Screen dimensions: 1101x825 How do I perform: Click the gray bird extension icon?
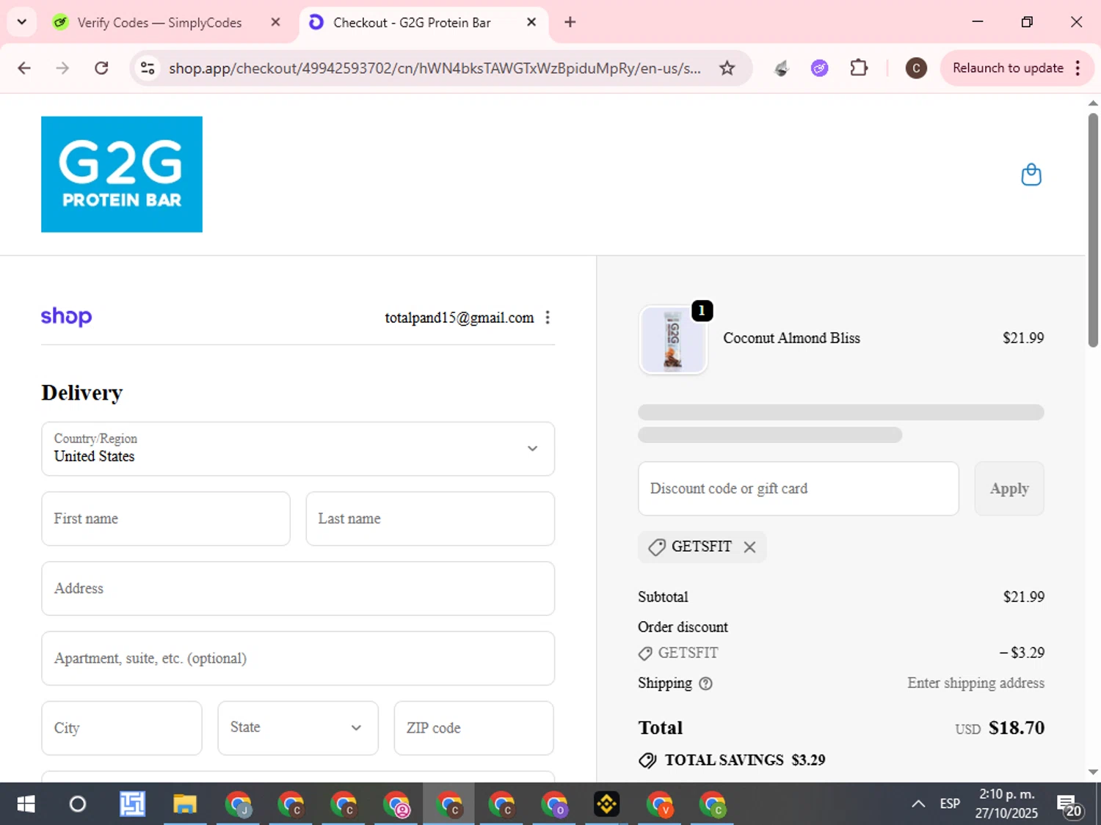click(x=782, y=68)
